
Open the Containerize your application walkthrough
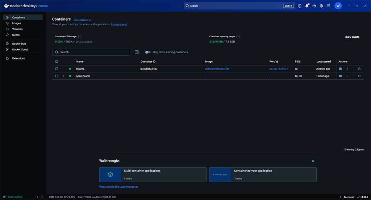263,175
